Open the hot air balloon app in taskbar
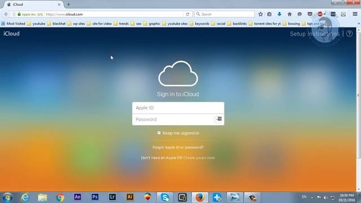 pyautogui.click(x=147, y=197)
